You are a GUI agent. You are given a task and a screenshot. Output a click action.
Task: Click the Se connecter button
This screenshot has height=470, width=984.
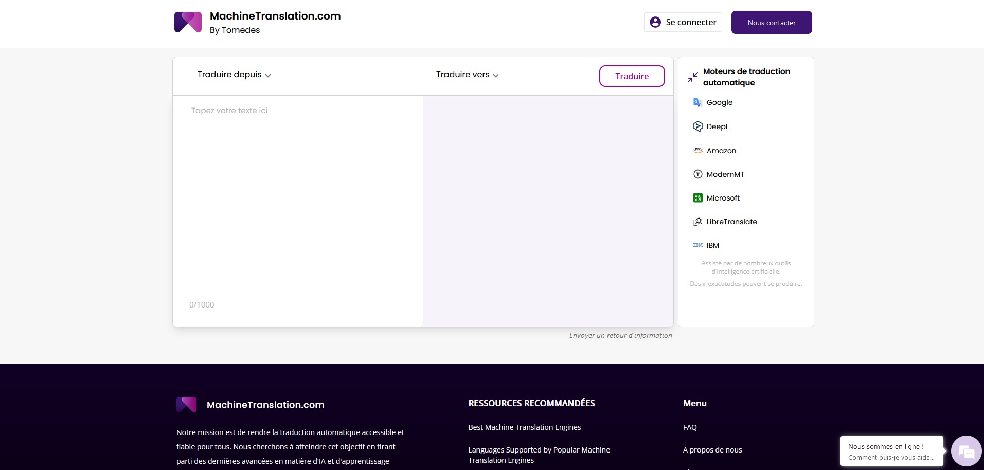(x=683, y=22)
